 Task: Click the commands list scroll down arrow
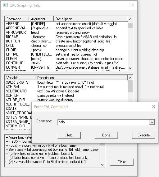pos(130,68)
